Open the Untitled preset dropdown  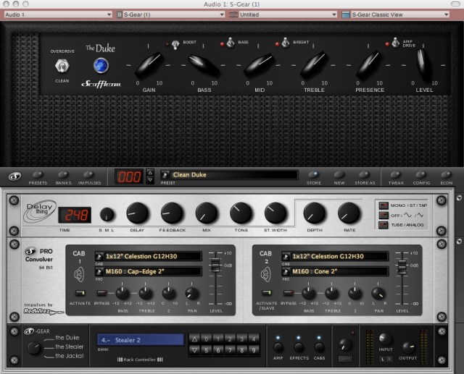(283, 14)
